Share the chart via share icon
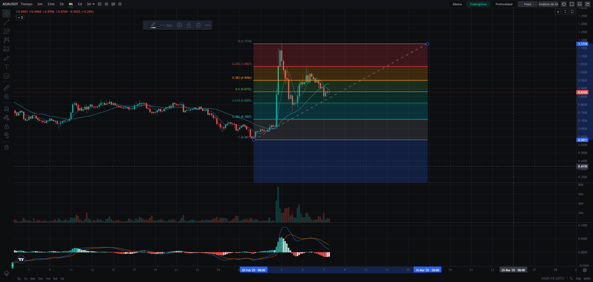 click(x=587, y=4)
